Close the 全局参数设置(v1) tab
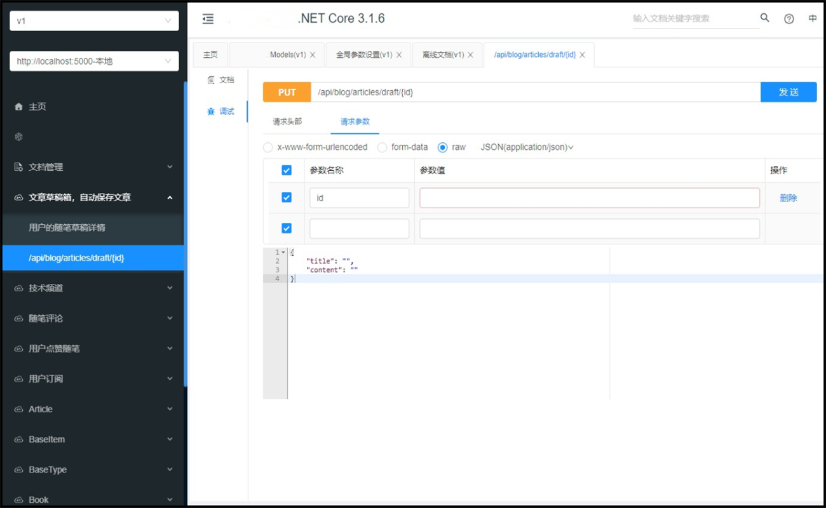Screen dimensions: 826x508 tap(399, 55)
